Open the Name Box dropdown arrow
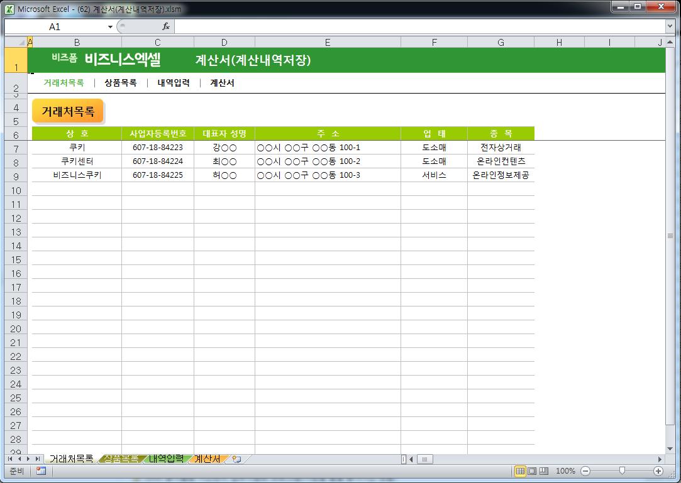Screen dimensions: 681x483 point(111,26)
